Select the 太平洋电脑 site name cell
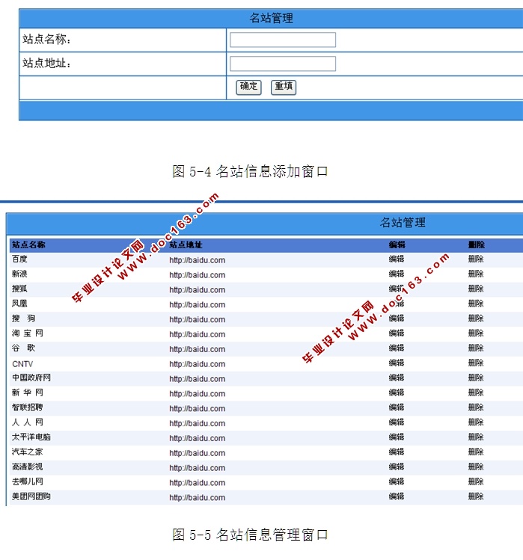Viewport: 523px width, 560px height. click(x=31, y=437)
